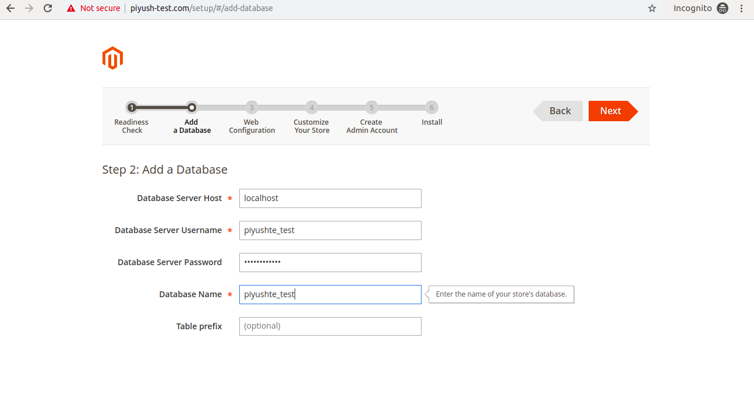The image size is (754, 405).
Task: Focus the Database Name field
Action: (330, 294)
